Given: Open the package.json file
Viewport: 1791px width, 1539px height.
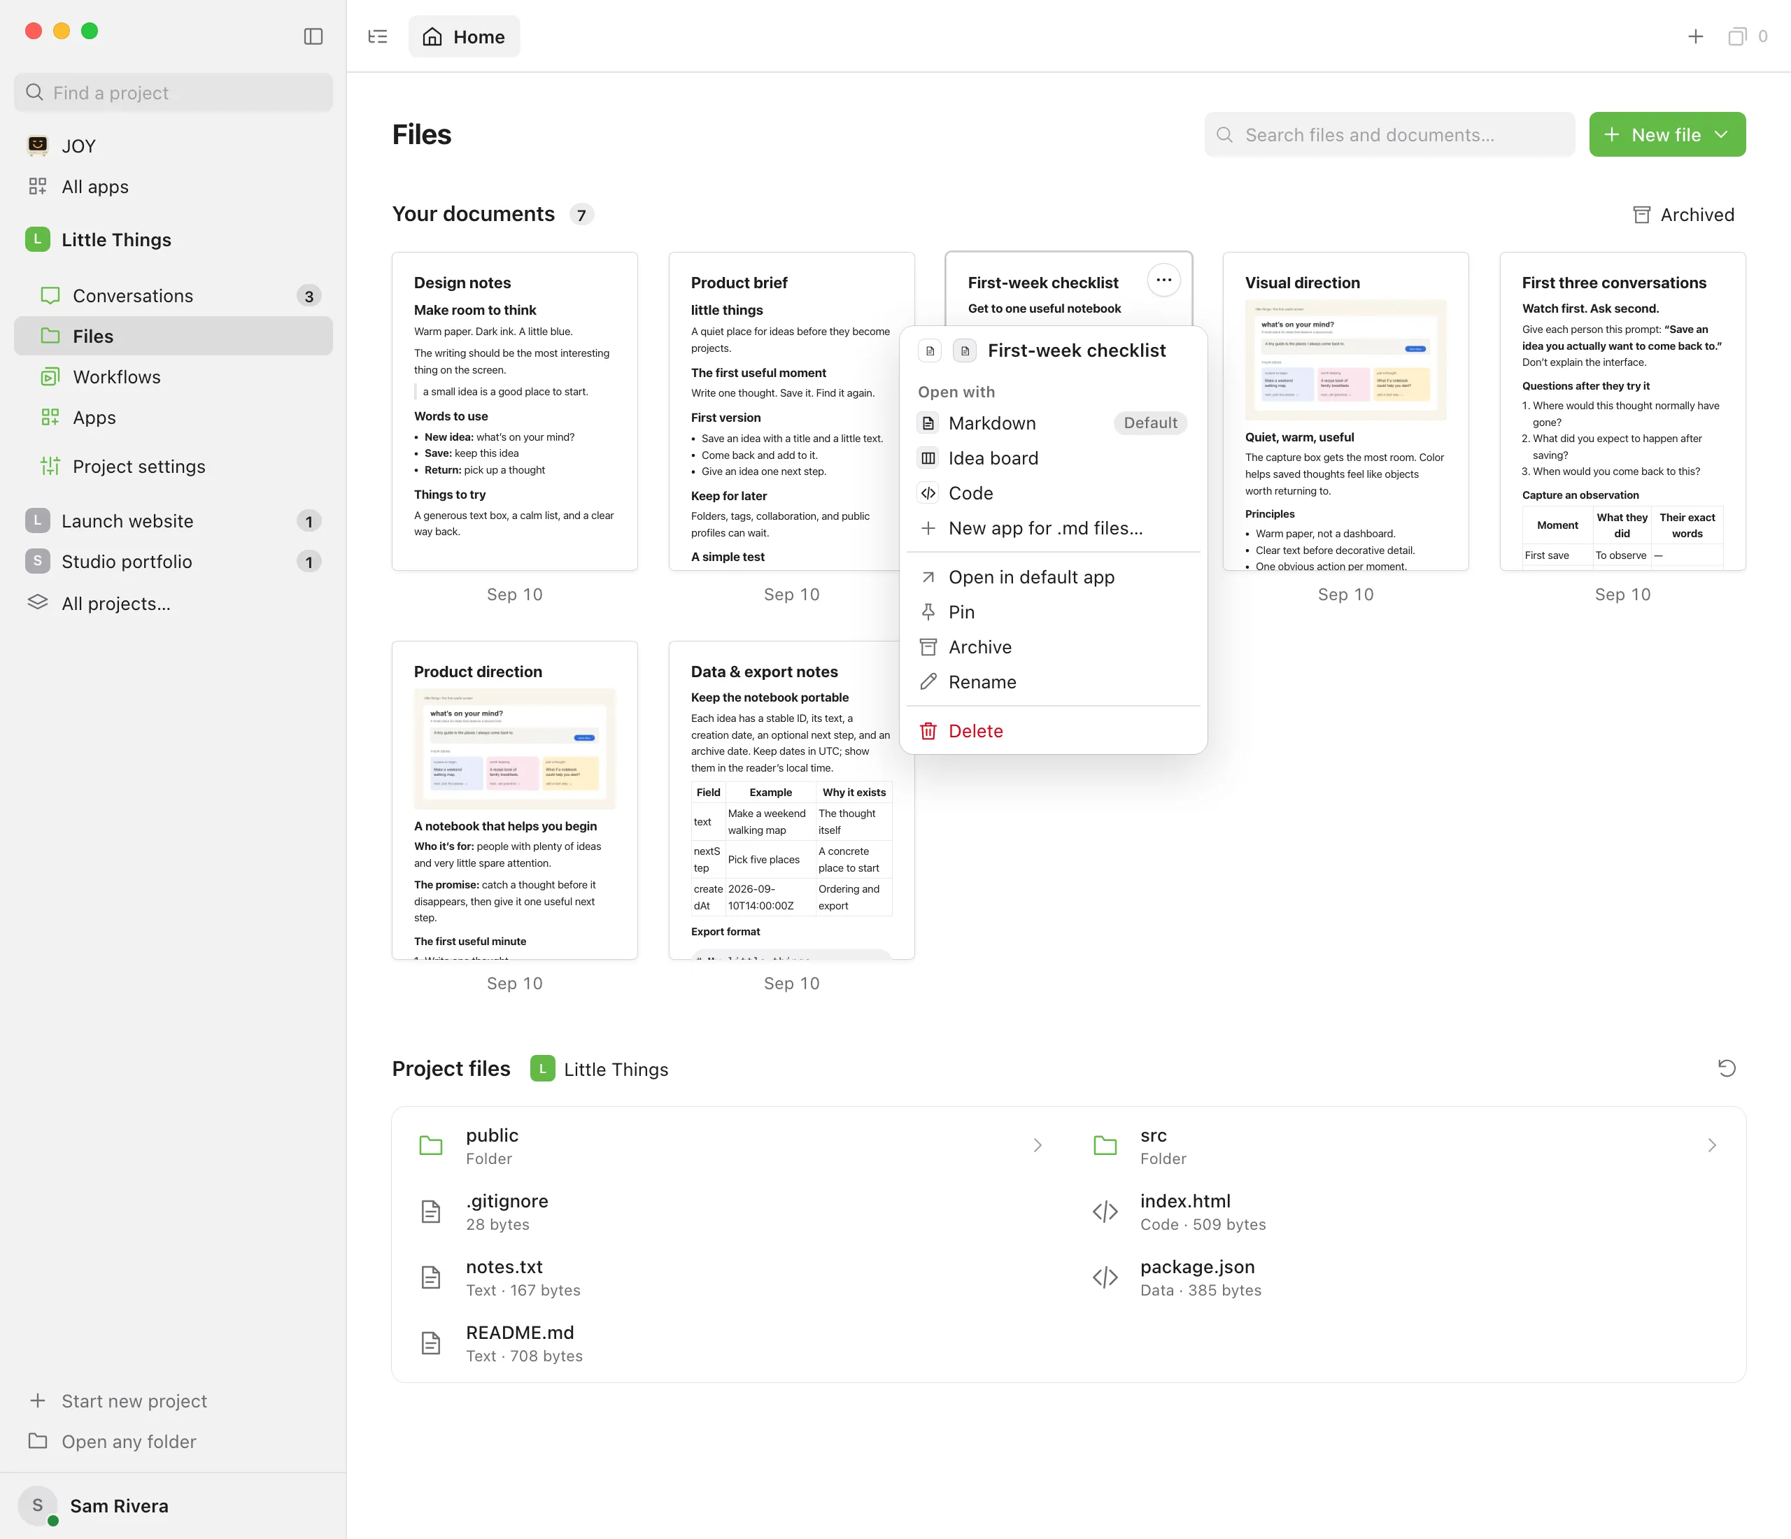Looking at the screenshot, I should [1406, 1277].
